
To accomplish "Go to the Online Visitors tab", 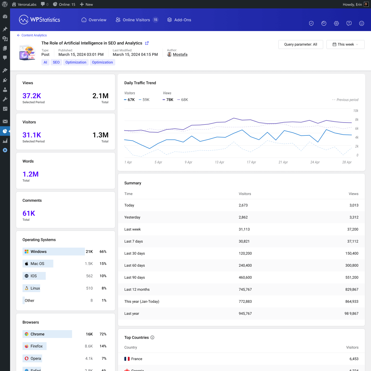I will click(137, 20).
